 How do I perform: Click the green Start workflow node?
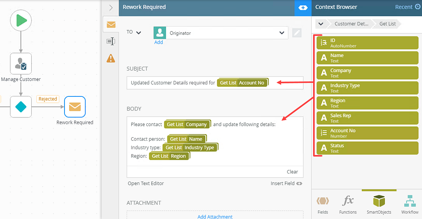click(21, 20)
